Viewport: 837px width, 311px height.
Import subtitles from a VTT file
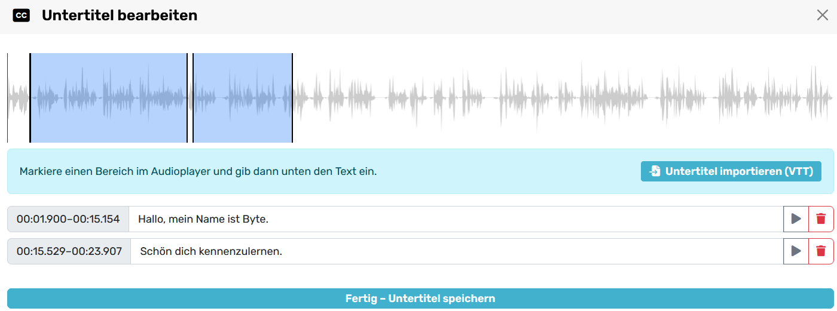(731, 171)
